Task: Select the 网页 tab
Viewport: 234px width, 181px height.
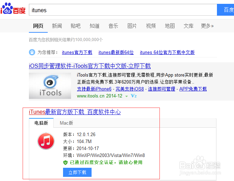Action: tap(38, 26)
